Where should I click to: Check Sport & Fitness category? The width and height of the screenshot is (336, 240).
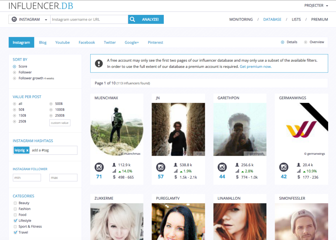[15, 227]
